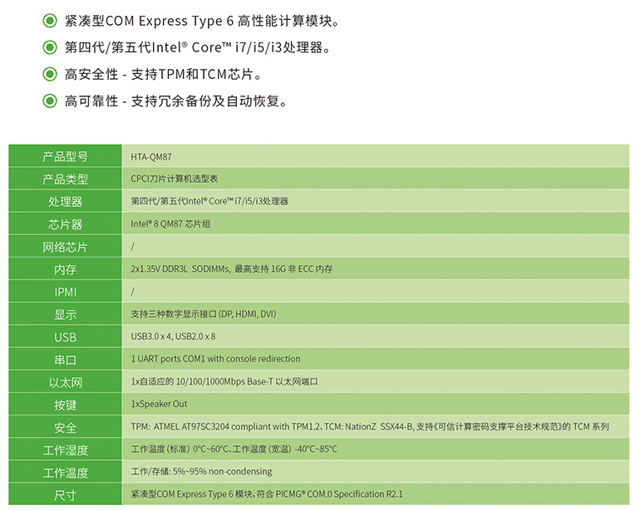Image resolution: width=640 pixels, height=510 pixels.
Task: Click the 2x1.35V DDR3L SODIMMs cell
Action: [x=376, y=269]
